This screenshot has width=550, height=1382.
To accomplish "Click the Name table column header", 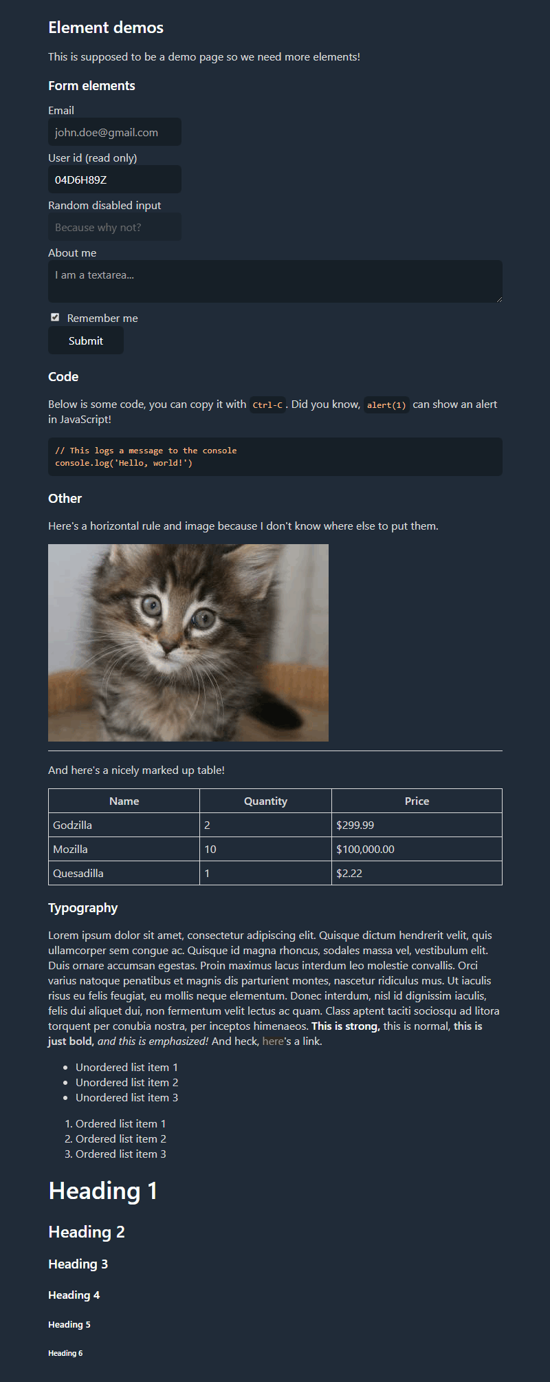I will 124,801.
